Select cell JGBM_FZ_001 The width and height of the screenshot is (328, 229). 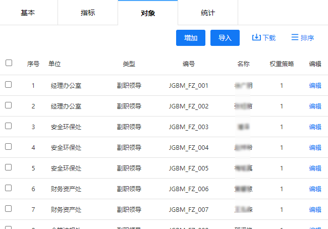(x=189, y=86)
